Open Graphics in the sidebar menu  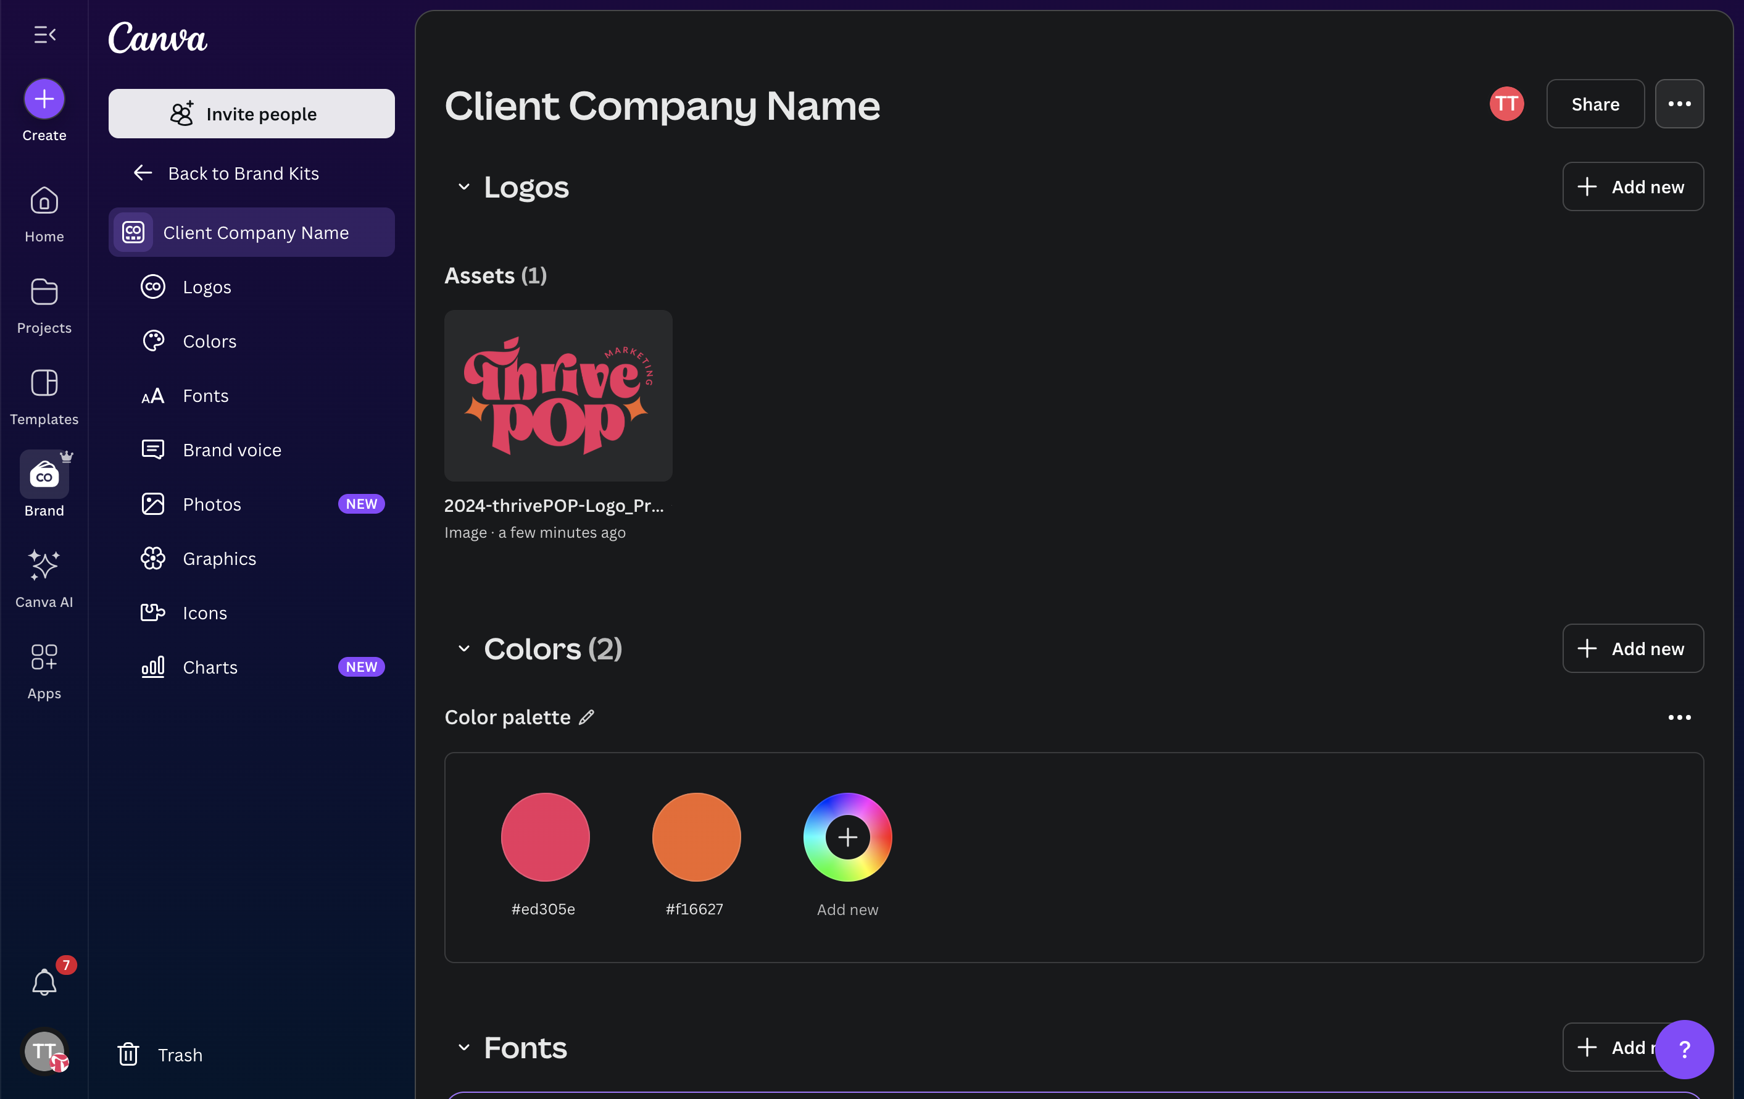click(x=251, y=559)
